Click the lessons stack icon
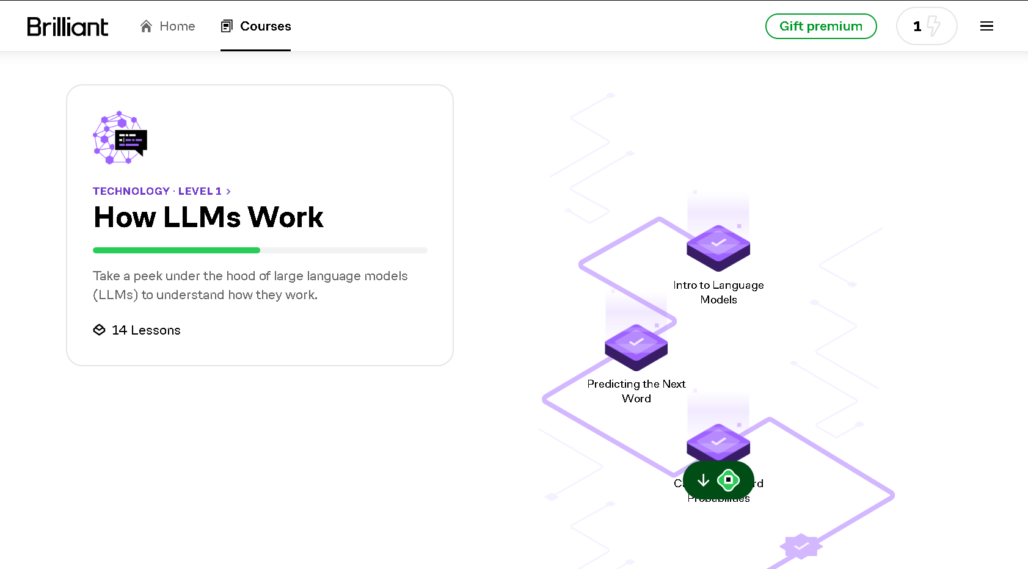 [99, 330]
